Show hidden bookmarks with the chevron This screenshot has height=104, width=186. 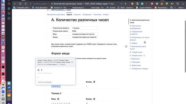[x=175, y=8]
